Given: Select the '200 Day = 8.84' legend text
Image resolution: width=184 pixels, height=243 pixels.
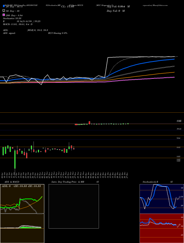Looking at the screenshot, I should pos(14,15).
